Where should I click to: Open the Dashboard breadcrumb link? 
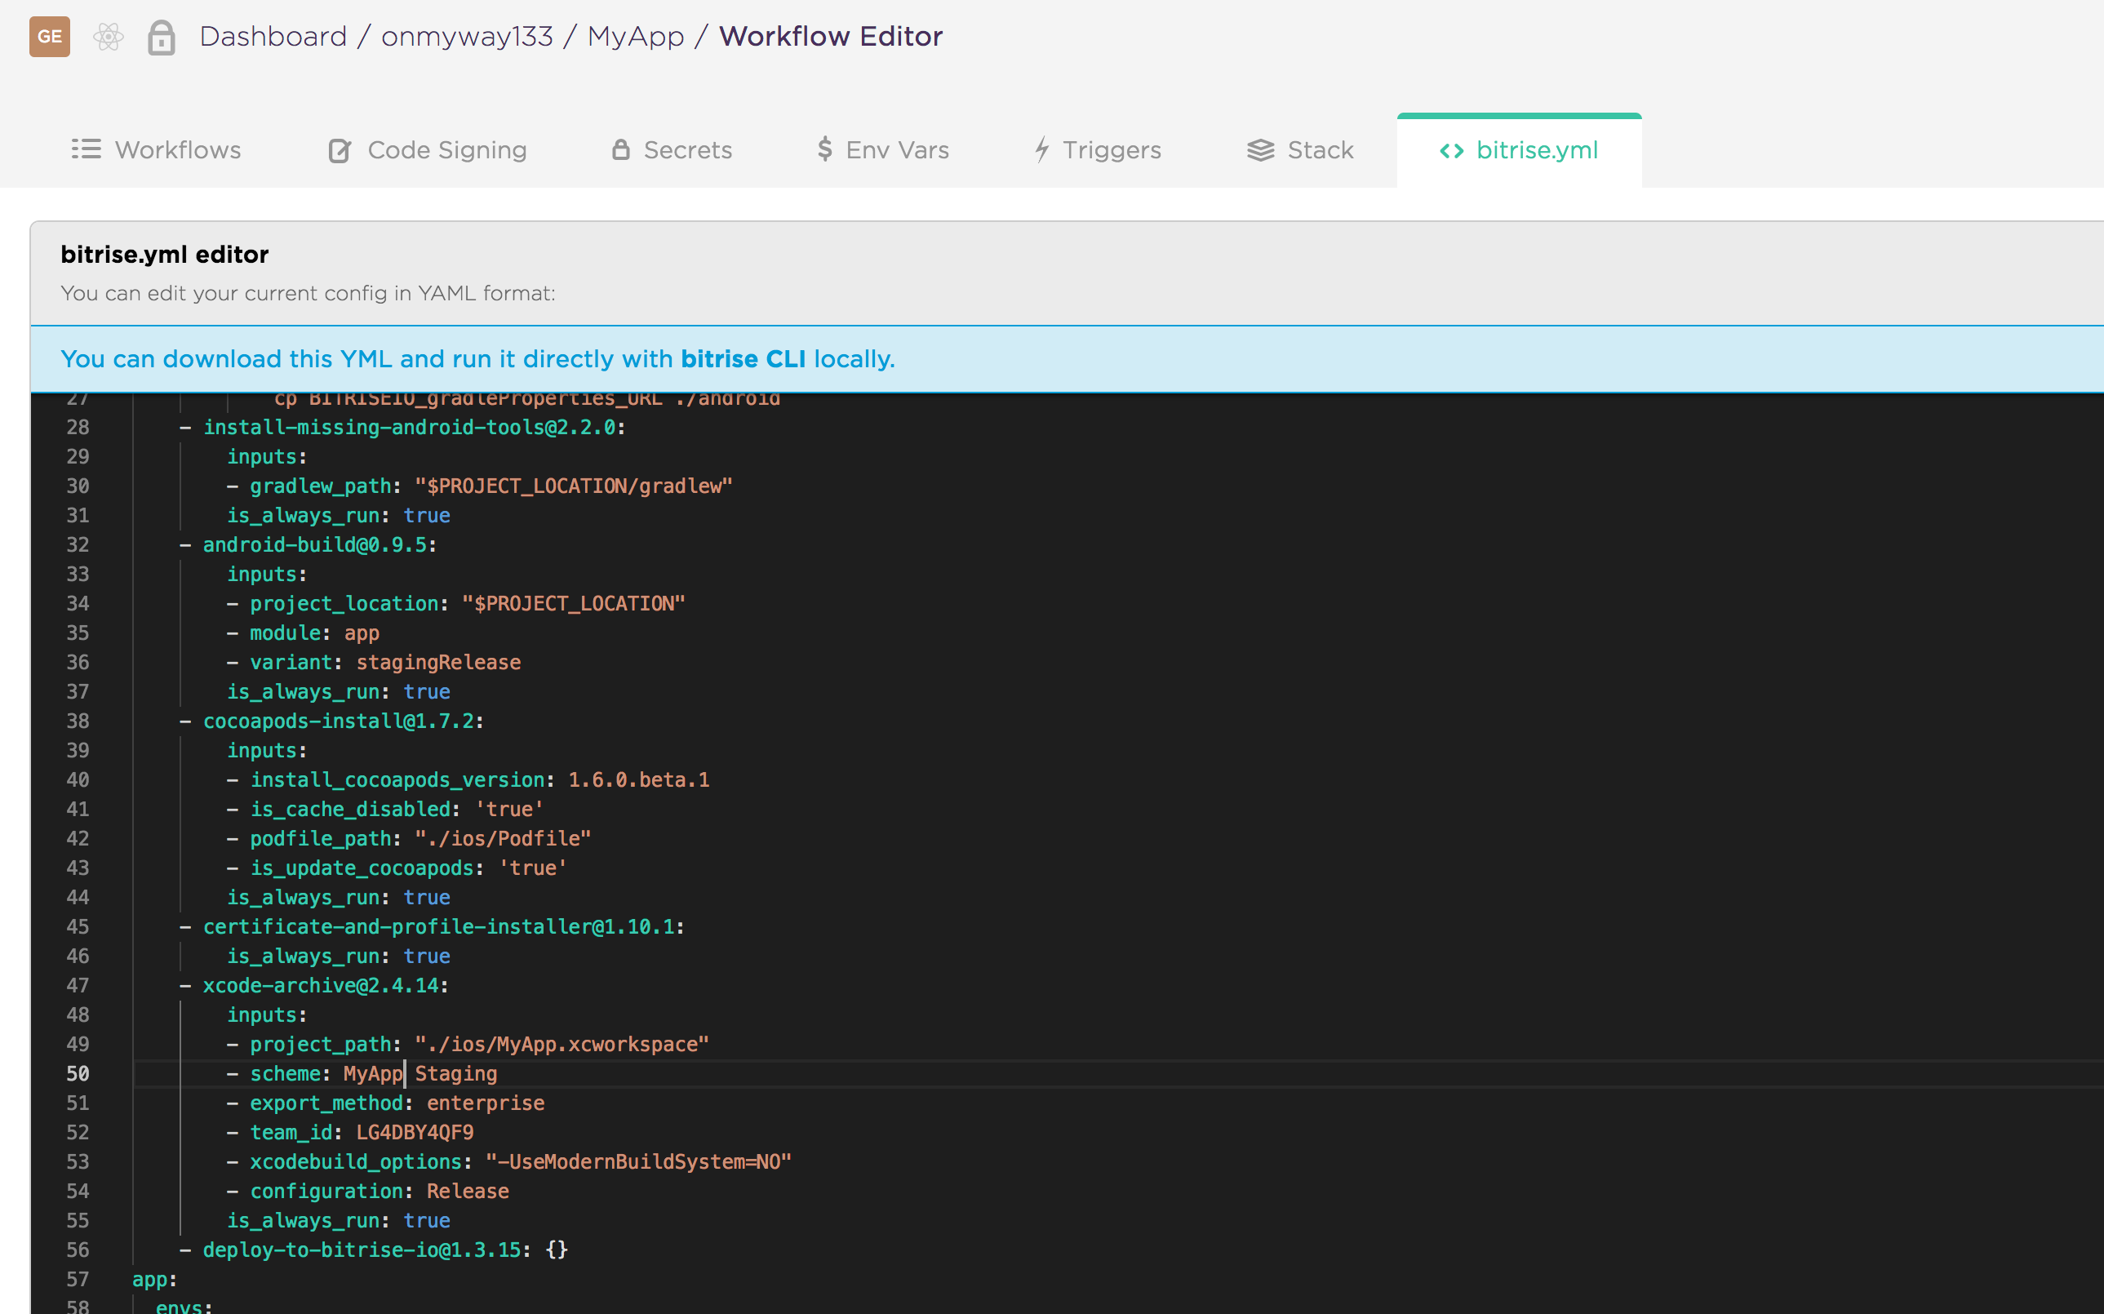273,37
